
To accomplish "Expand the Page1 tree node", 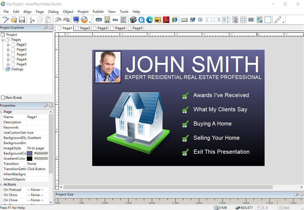I will [8, 45].
